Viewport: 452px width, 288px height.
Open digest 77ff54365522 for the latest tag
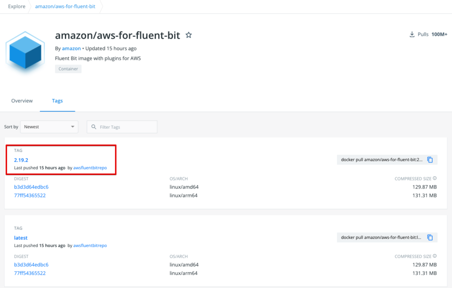pos(30,272)
